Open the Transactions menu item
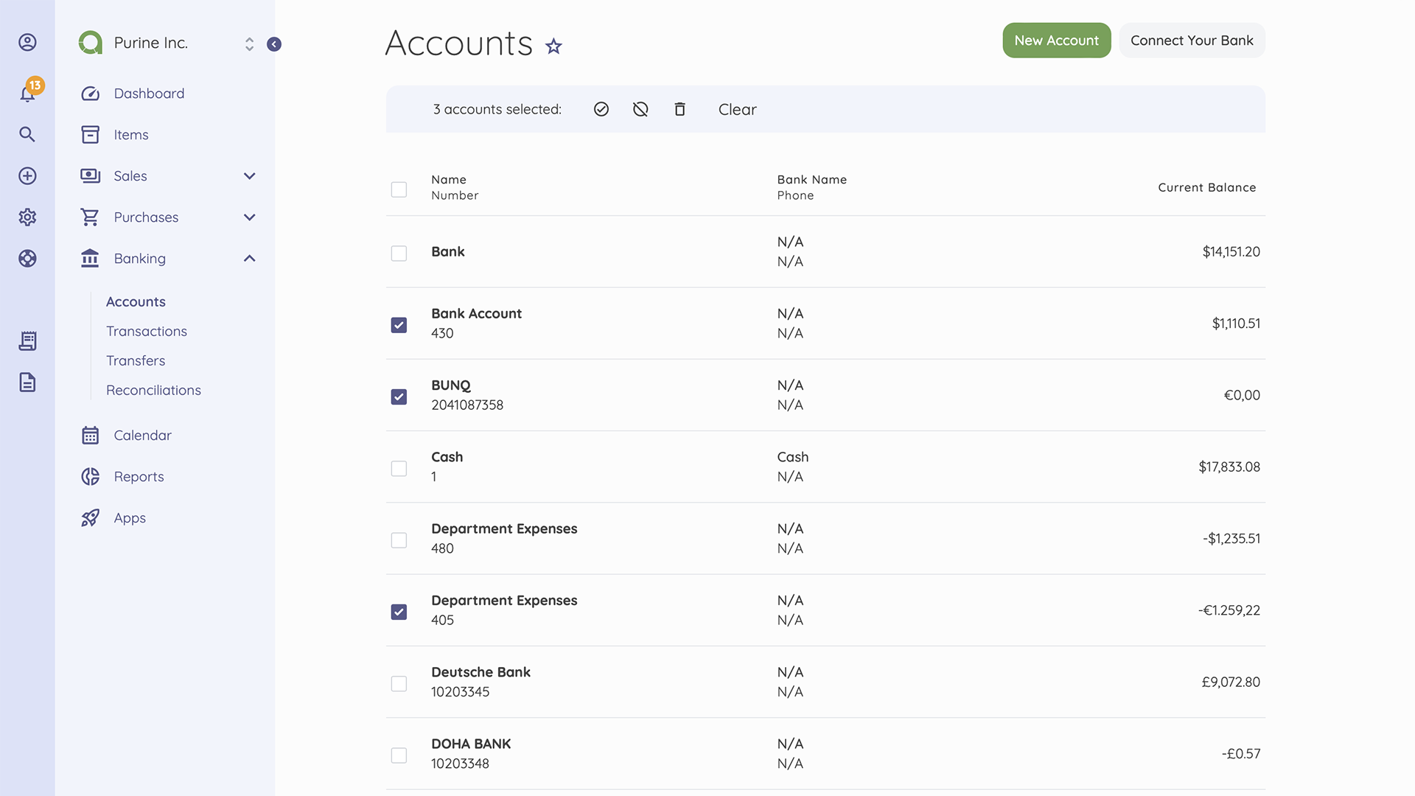Image resolution: width=1415 pixels, height=796 pixels. pos(147,331)
